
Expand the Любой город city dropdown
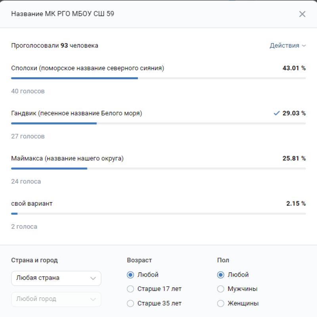click(x=56, y=299)
